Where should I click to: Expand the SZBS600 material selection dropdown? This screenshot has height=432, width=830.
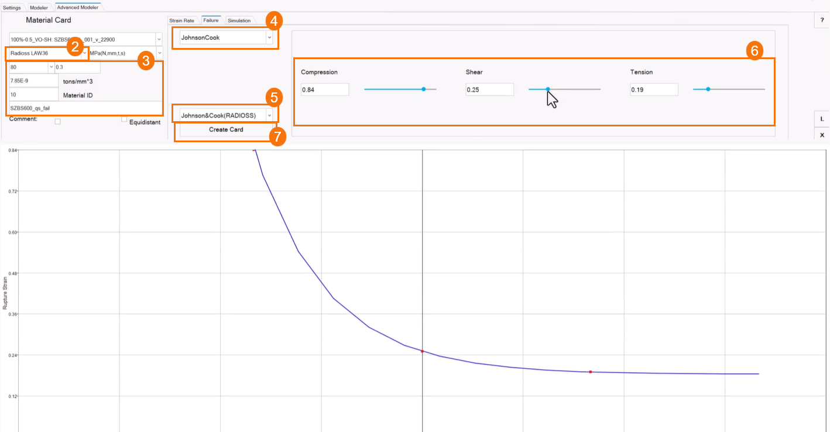(x=159, y=39)
